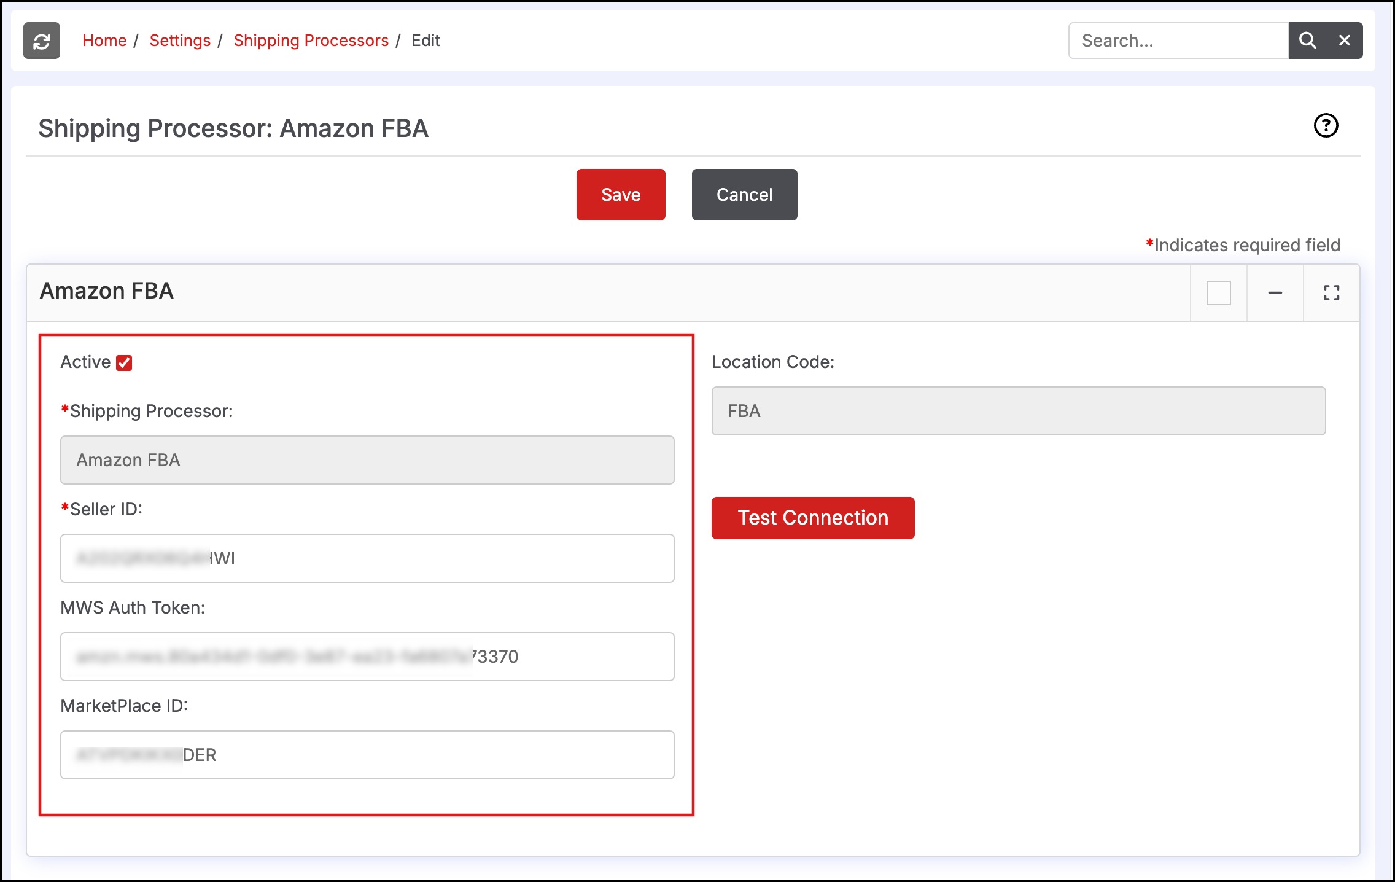The height and width of the screenshot is (882, 1395).
Task: Clear search with the X icon
Action: (x=1344, y=41)
